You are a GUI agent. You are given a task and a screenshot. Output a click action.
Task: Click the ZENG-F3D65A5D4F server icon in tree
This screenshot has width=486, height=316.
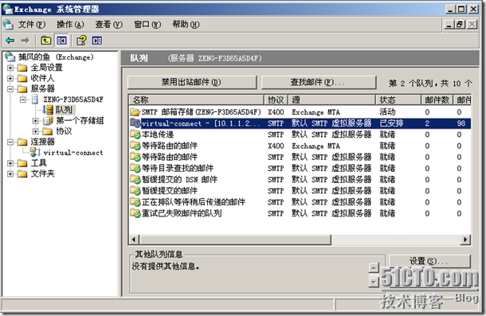pos(35,99)
